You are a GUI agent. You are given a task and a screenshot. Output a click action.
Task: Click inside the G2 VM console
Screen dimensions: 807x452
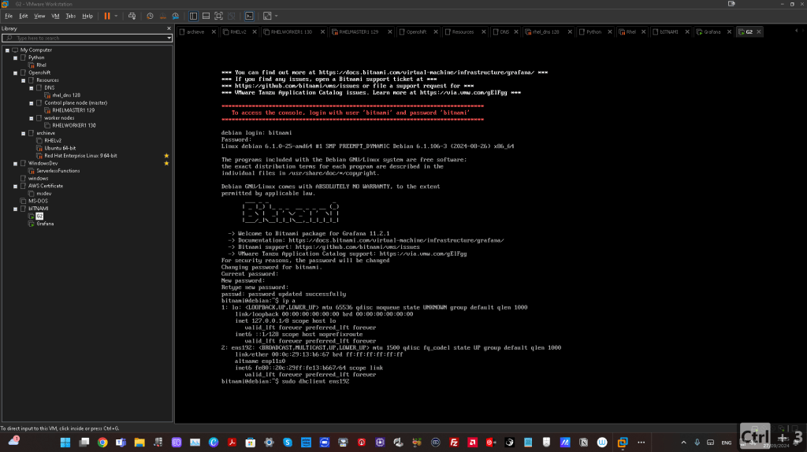pos(490,230)
